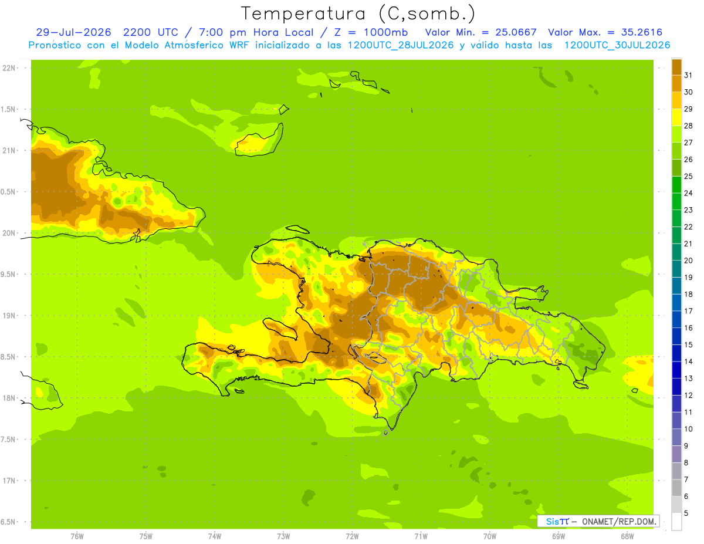Click the '18N' latitude axis label
This screenshot has height=544, width=704.
coord(8,398)
